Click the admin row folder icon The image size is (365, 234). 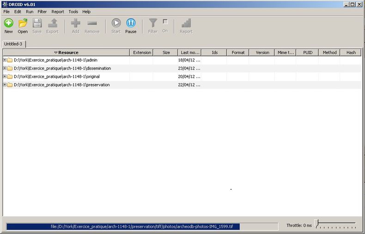point(10,60)
